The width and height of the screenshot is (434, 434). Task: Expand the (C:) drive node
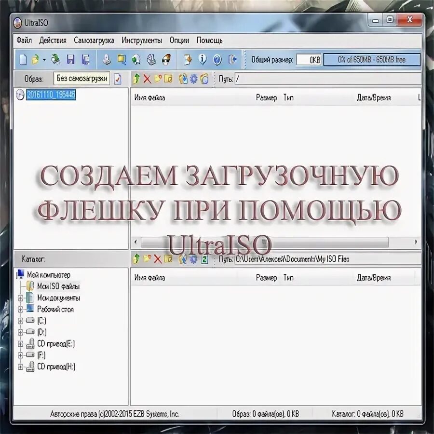coord(20,321)
